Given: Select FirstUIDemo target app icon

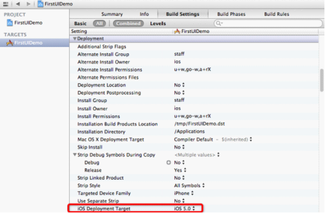Looking at the screenshot, I should coord(9,43).
